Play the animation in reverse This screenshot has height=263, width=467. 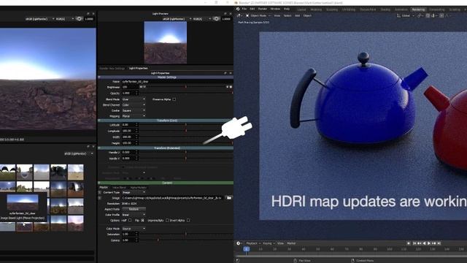[x=424, y=243]
